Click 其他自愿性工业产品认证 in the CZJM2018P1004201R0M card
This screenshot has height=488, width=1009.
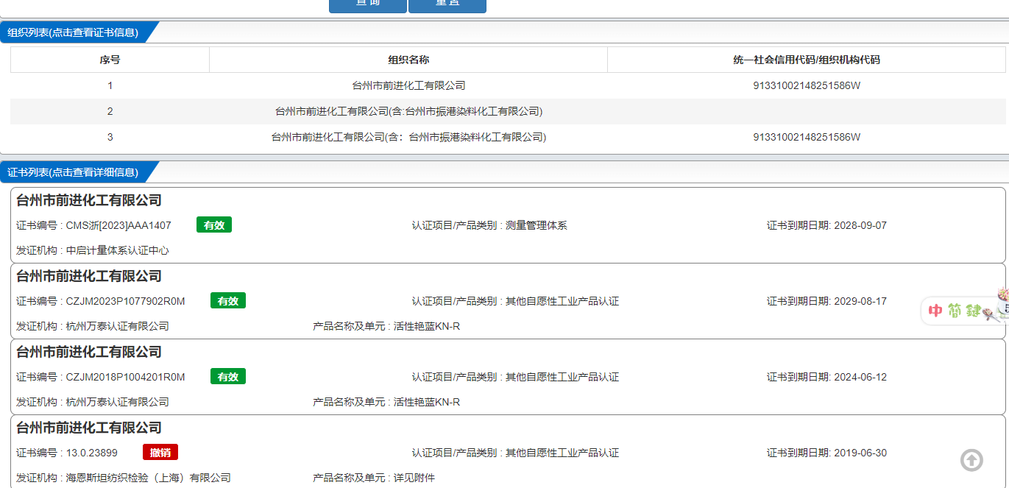click(562, 377)
